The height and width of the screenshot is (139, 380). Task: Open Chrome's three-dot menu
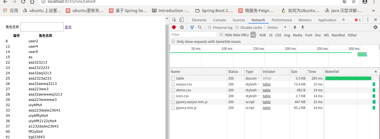tap(374, 1)
